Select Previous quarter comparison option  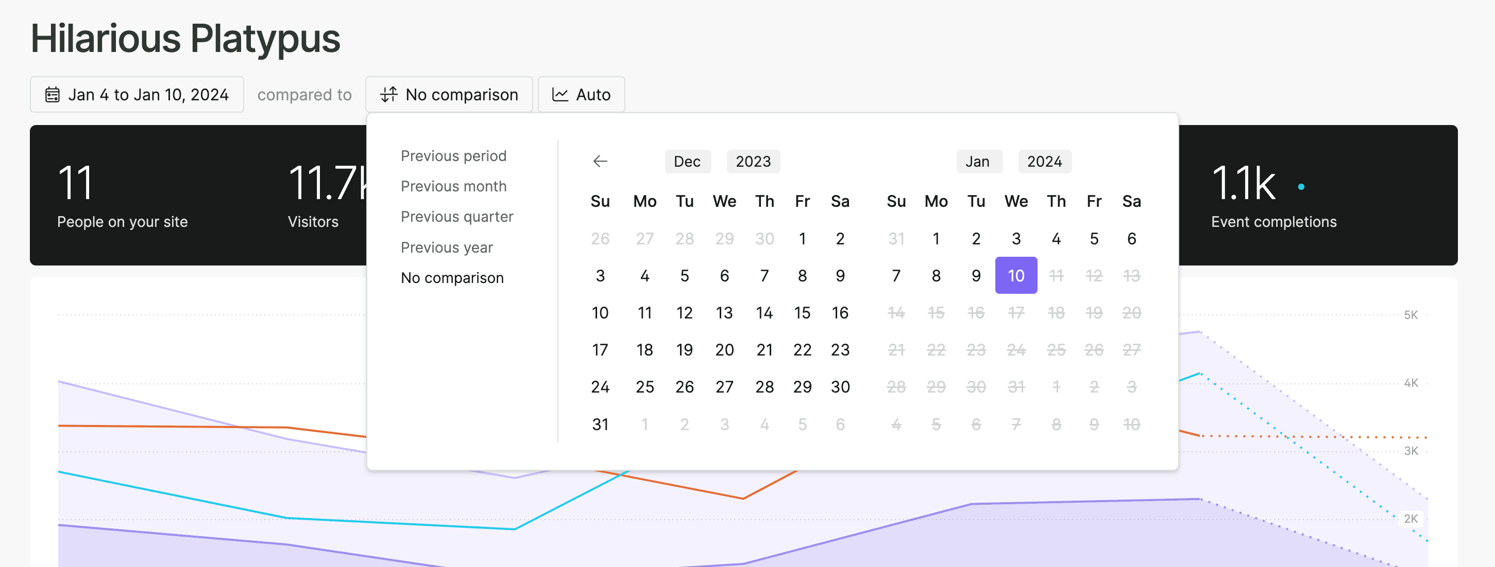tap(457, 217)
